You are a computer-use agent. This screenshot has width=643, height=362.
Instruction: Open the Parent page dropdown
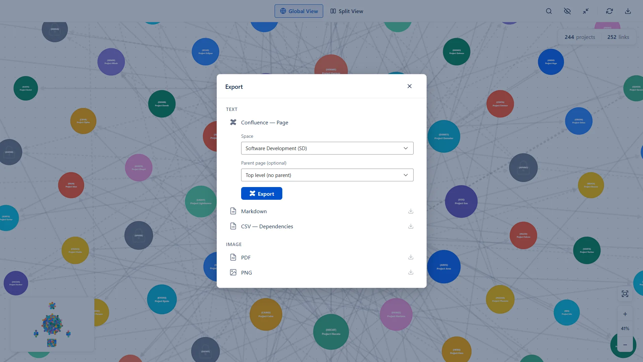327,175
